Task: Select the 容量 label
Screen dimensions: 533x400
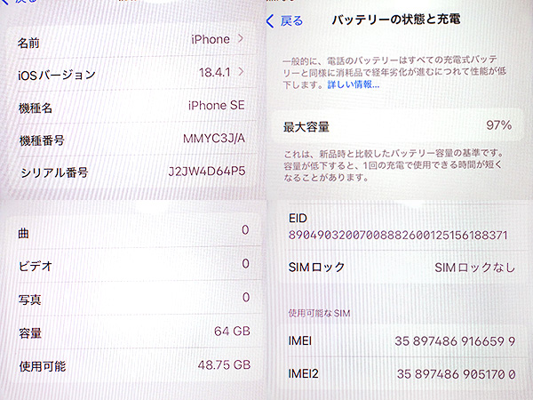Action: (x=30, y=333)
